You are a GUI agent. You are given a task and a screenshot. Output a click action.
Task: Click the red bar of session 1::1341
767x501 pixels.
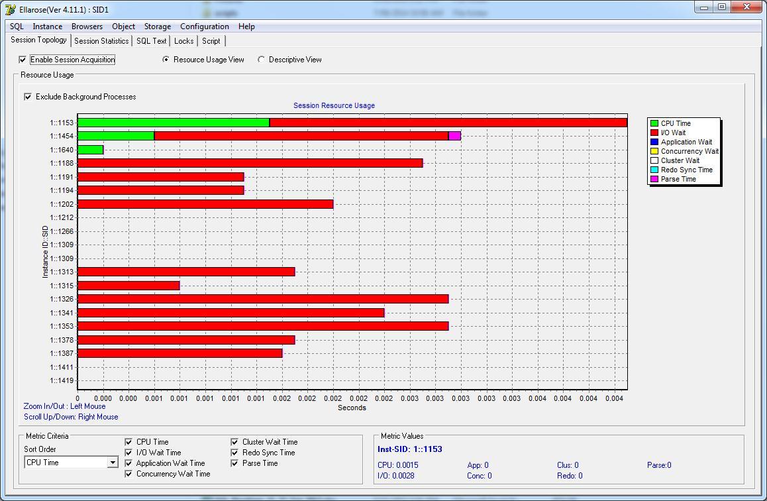click(x=231, y=313)
